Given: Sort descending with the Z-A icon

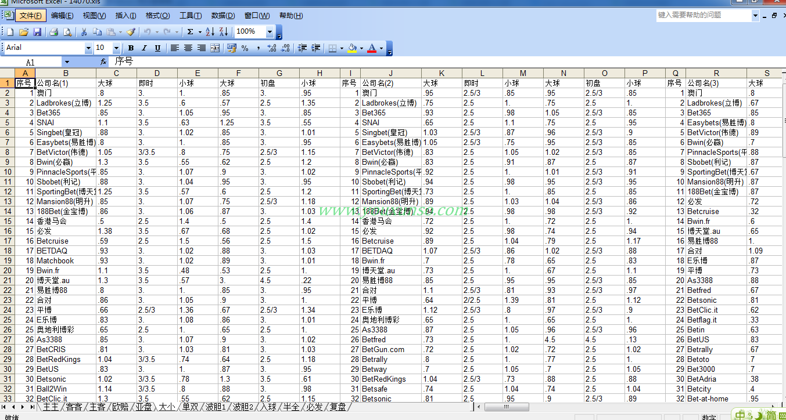Looking at the screenshot, I should point(224,31).
